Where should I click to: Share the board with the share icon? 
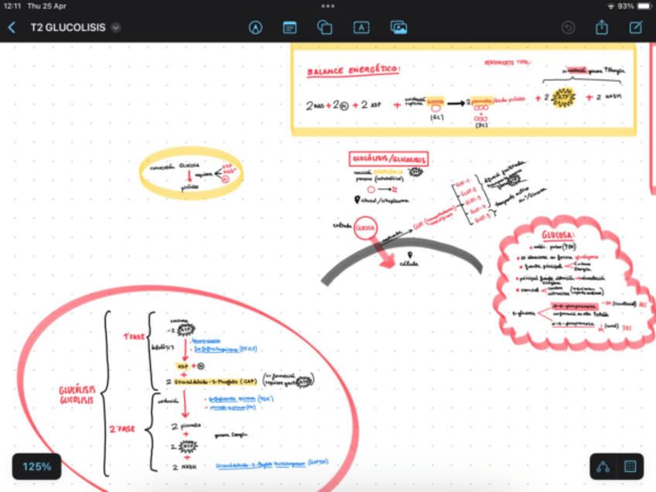point(602,28)
